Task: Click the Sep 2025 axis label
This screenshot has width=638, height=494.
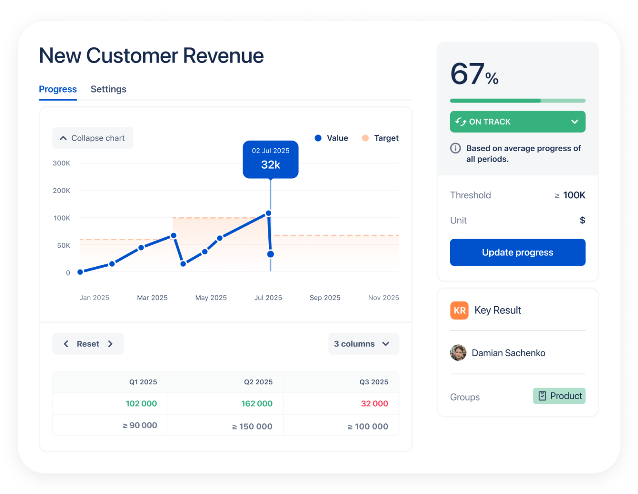Action: (x=325, y=298)
